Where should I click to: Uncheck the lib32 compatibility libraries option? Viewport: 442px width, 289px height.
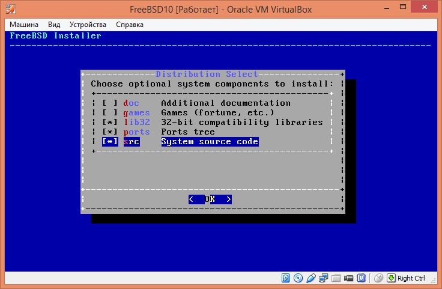(x=109, y=123)
